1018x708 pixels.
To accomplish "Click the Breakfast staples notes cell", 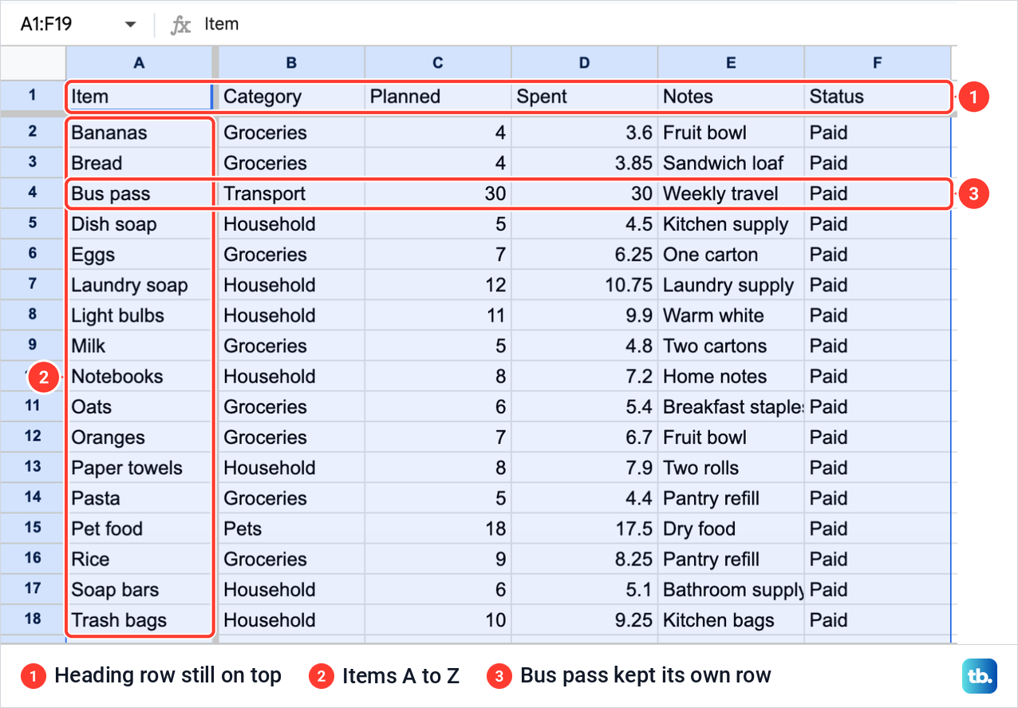I will tap(731, 406).
